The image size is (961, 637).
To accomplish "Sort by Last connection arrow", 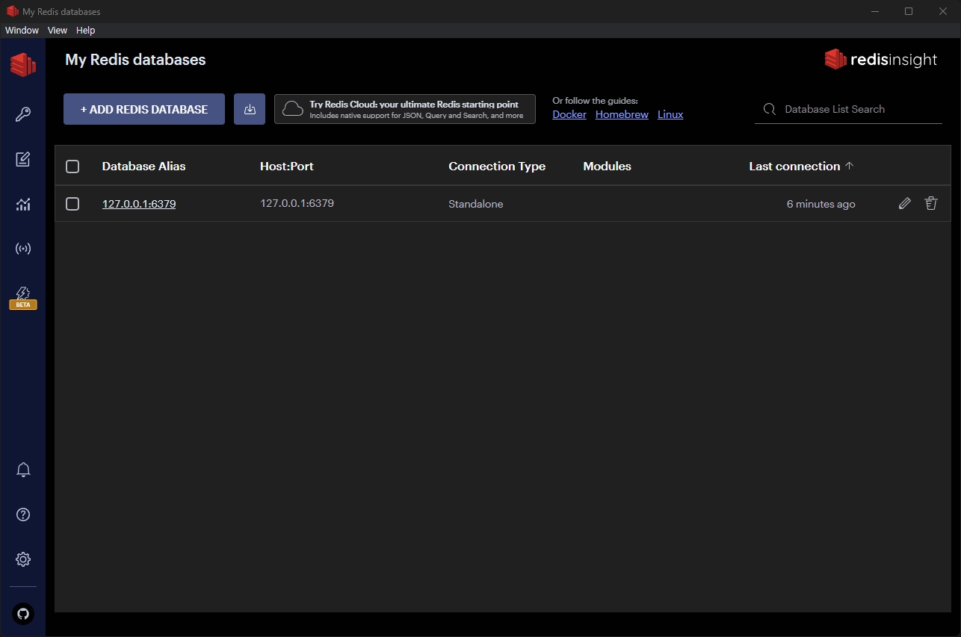I will pos(850,166).
